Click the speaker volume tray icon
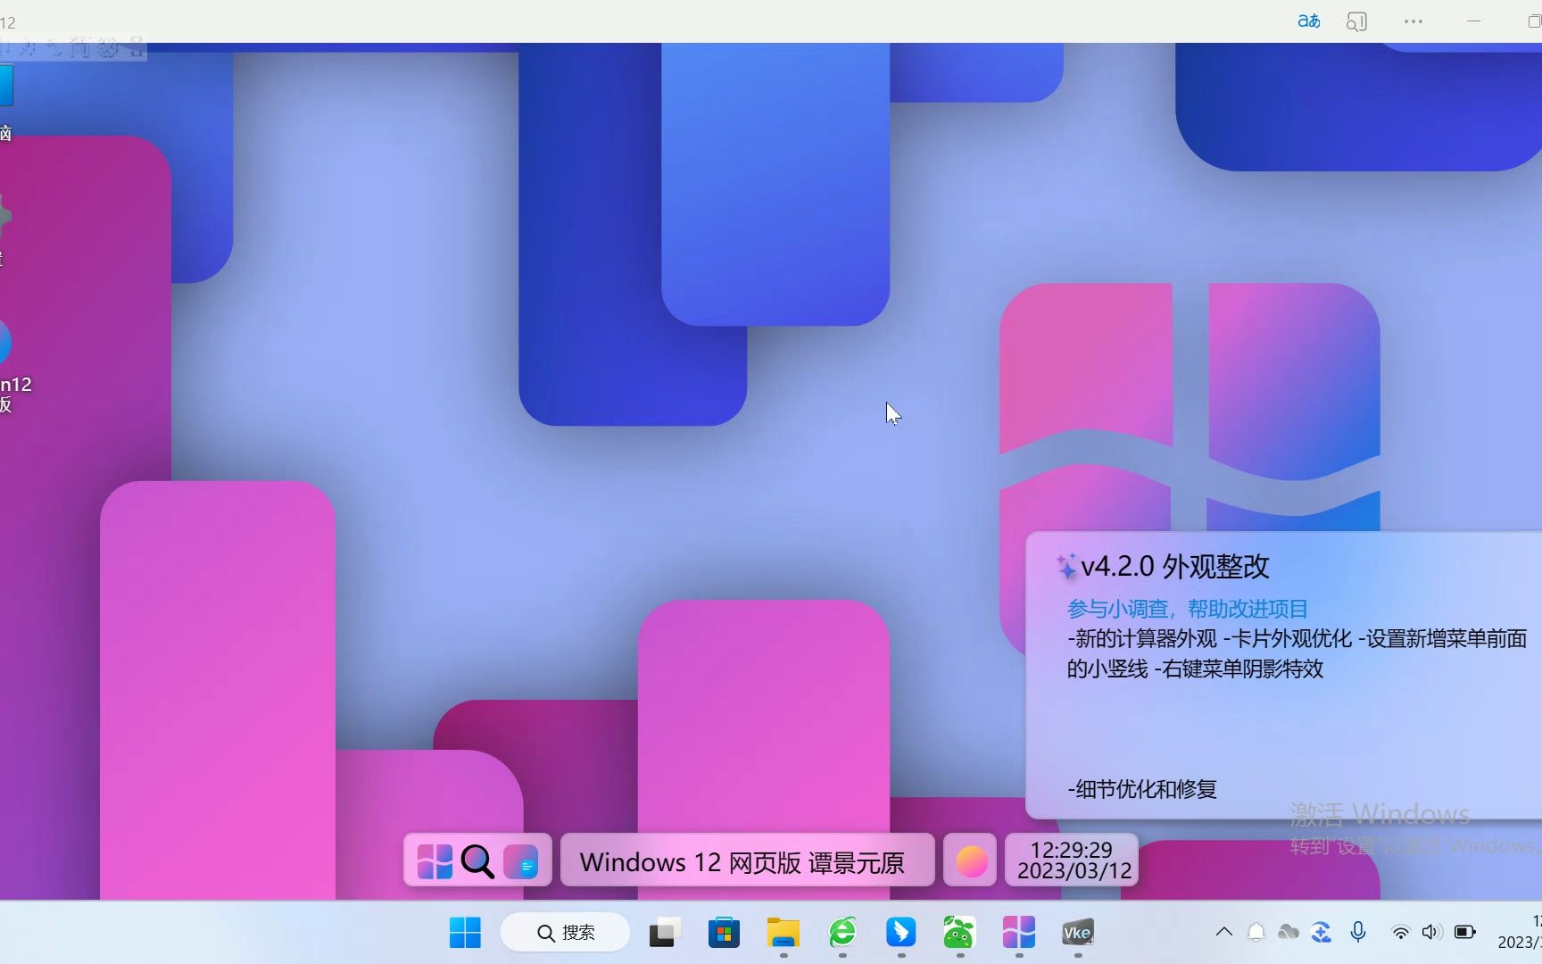1542x964 pixels. [x=1431, y=933]
